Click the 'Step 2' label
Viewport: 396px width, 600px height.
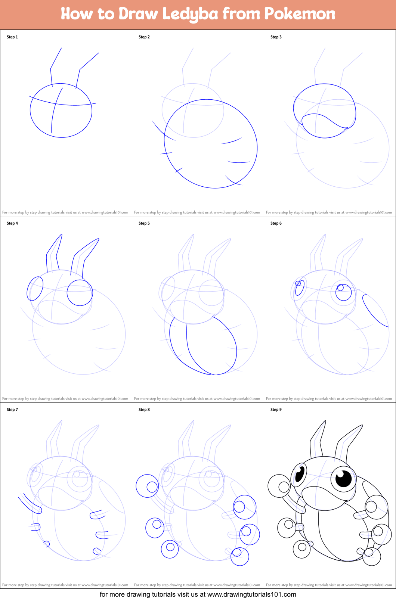[144, 37]
